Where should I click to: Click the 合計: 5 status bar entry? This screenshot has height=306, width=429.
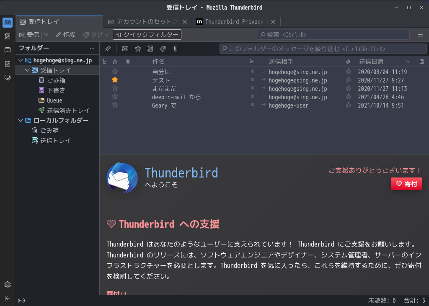(414, 301)
